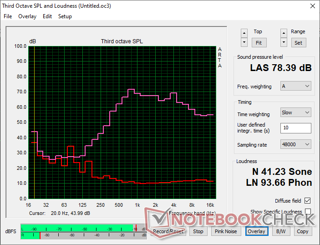Click the Pink Noise button
This screenshot has width=320, height=245.
click(x=226, y=231)
